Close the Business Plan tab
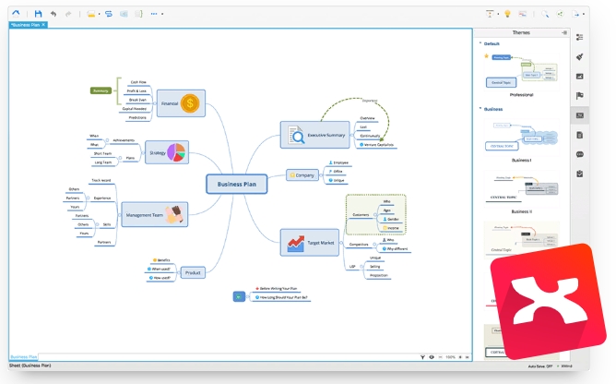This screenshot has height=384, width=616. [43, 25]
